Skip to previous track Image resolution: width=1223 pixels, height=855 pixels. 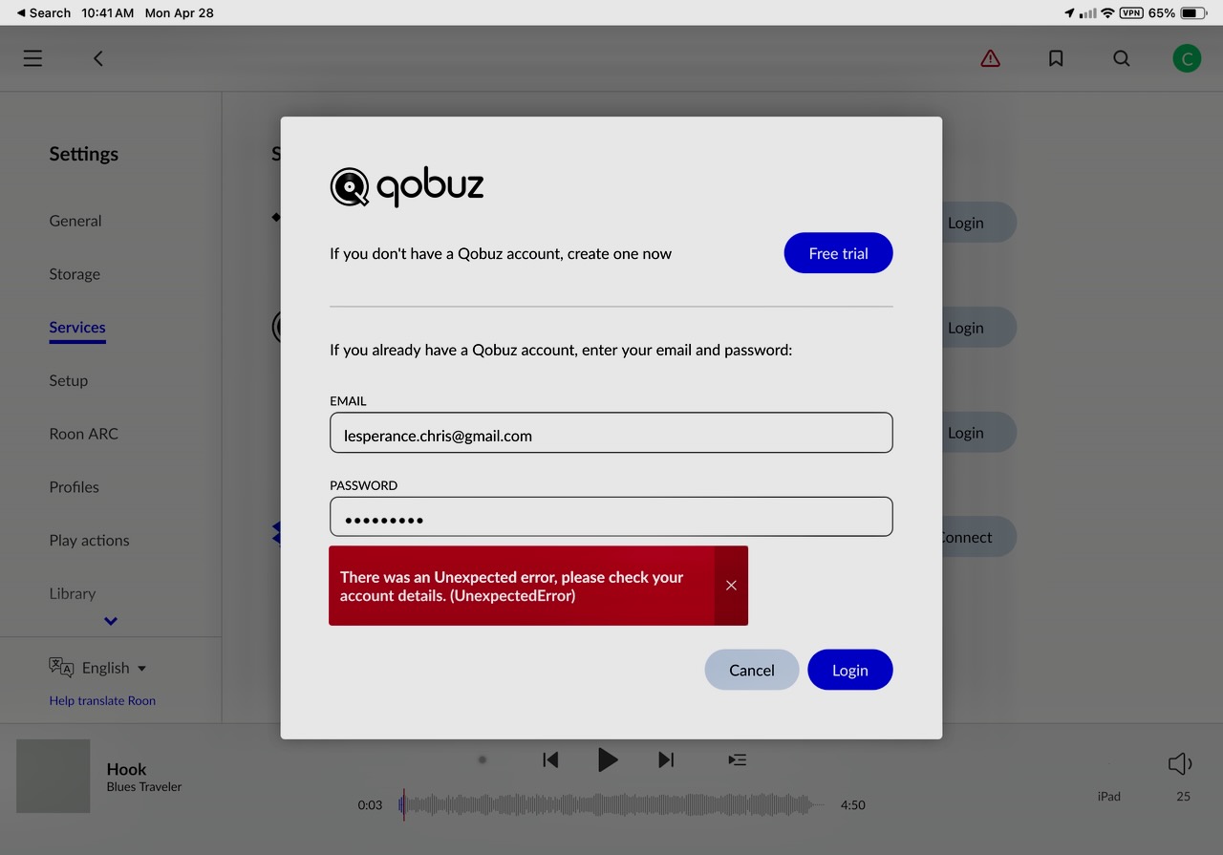(x=550, y=759)
